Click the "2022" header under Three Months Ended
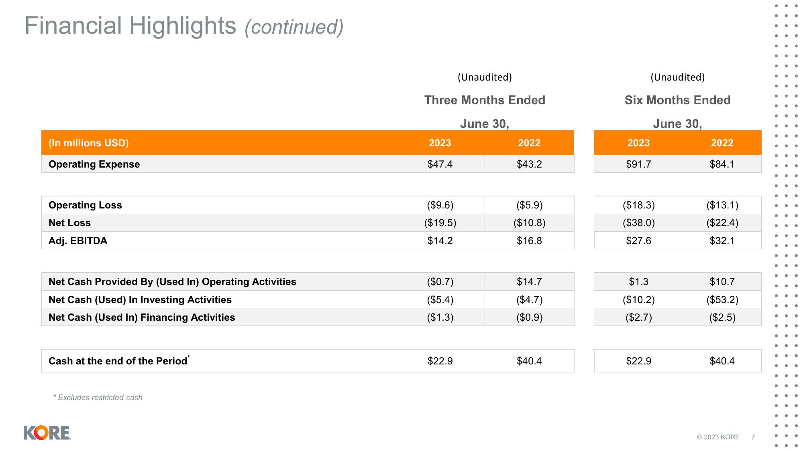 (529, 143)
